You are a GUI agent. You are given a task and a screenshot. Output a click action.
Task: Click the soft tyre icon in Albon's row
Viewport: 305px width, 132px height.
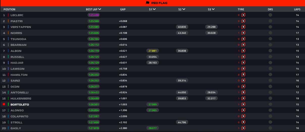click(x=243, y=51)
